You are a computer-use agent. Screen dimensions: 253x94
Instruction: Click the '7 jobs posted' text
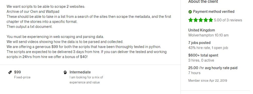[x=199, y=43]
